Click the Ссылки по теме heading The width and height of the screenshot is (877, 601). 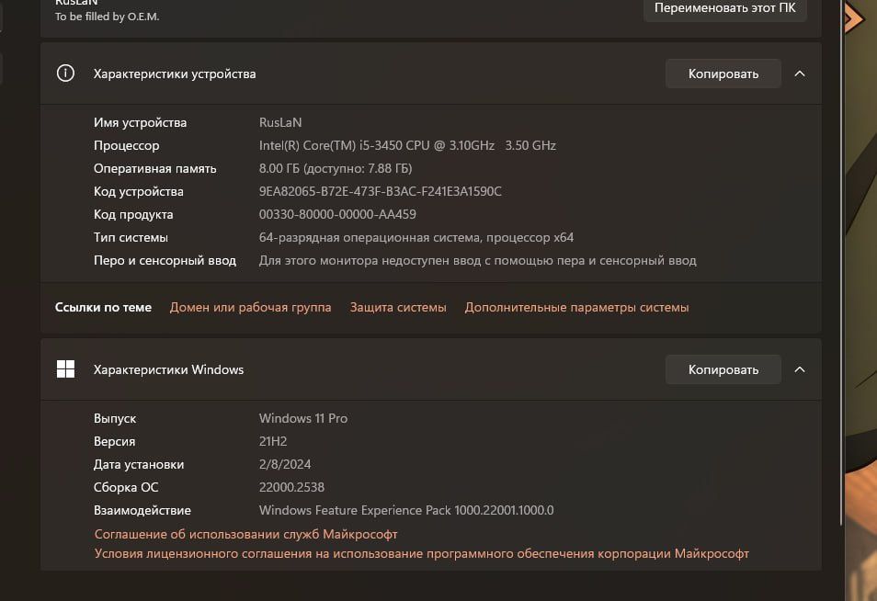pyautogui.click(x=103, y=308)
